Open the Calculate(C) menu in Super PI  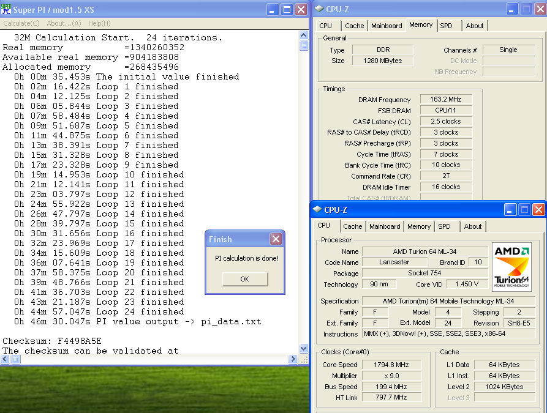click(21, 23)
